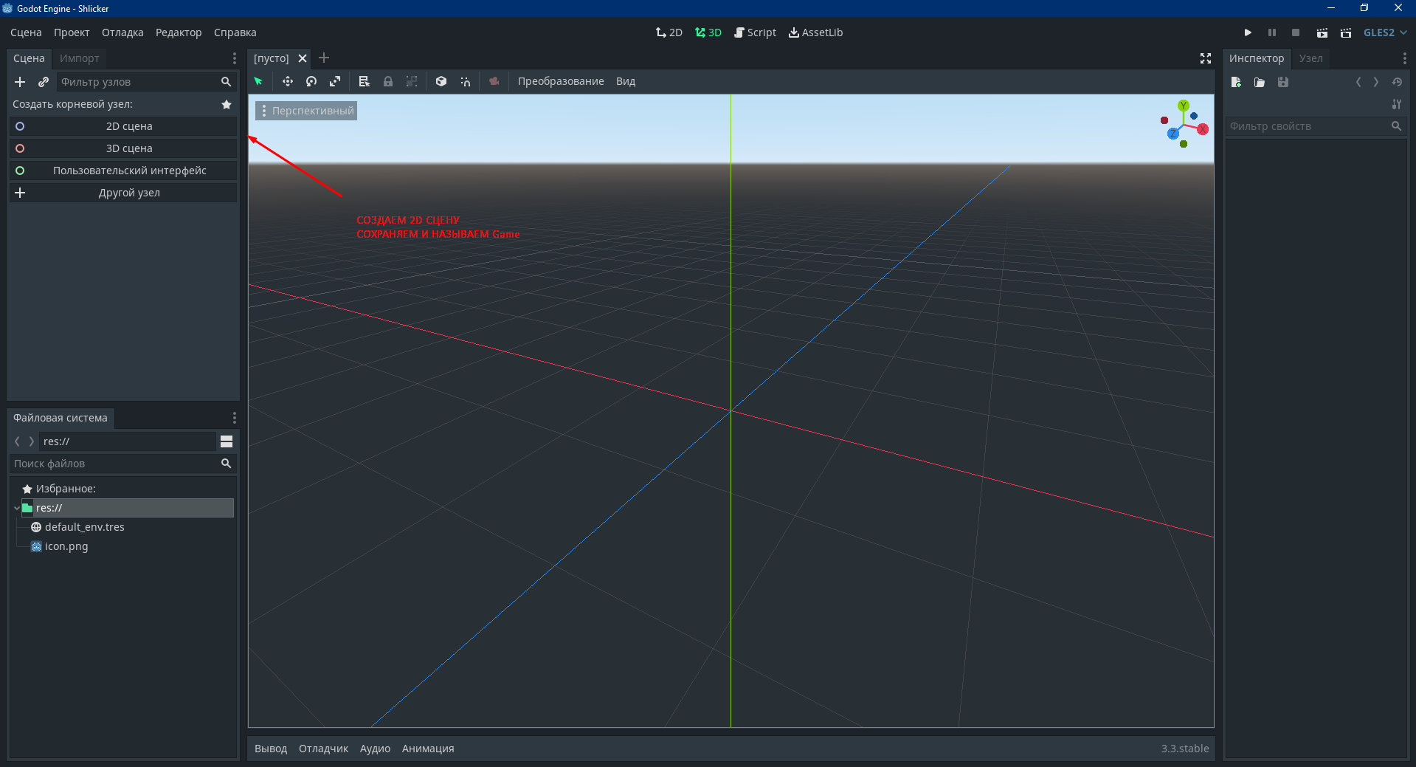Create a new resource in inspector
Viewport: 1416px width, 767px height.
tap(1236, 82)
